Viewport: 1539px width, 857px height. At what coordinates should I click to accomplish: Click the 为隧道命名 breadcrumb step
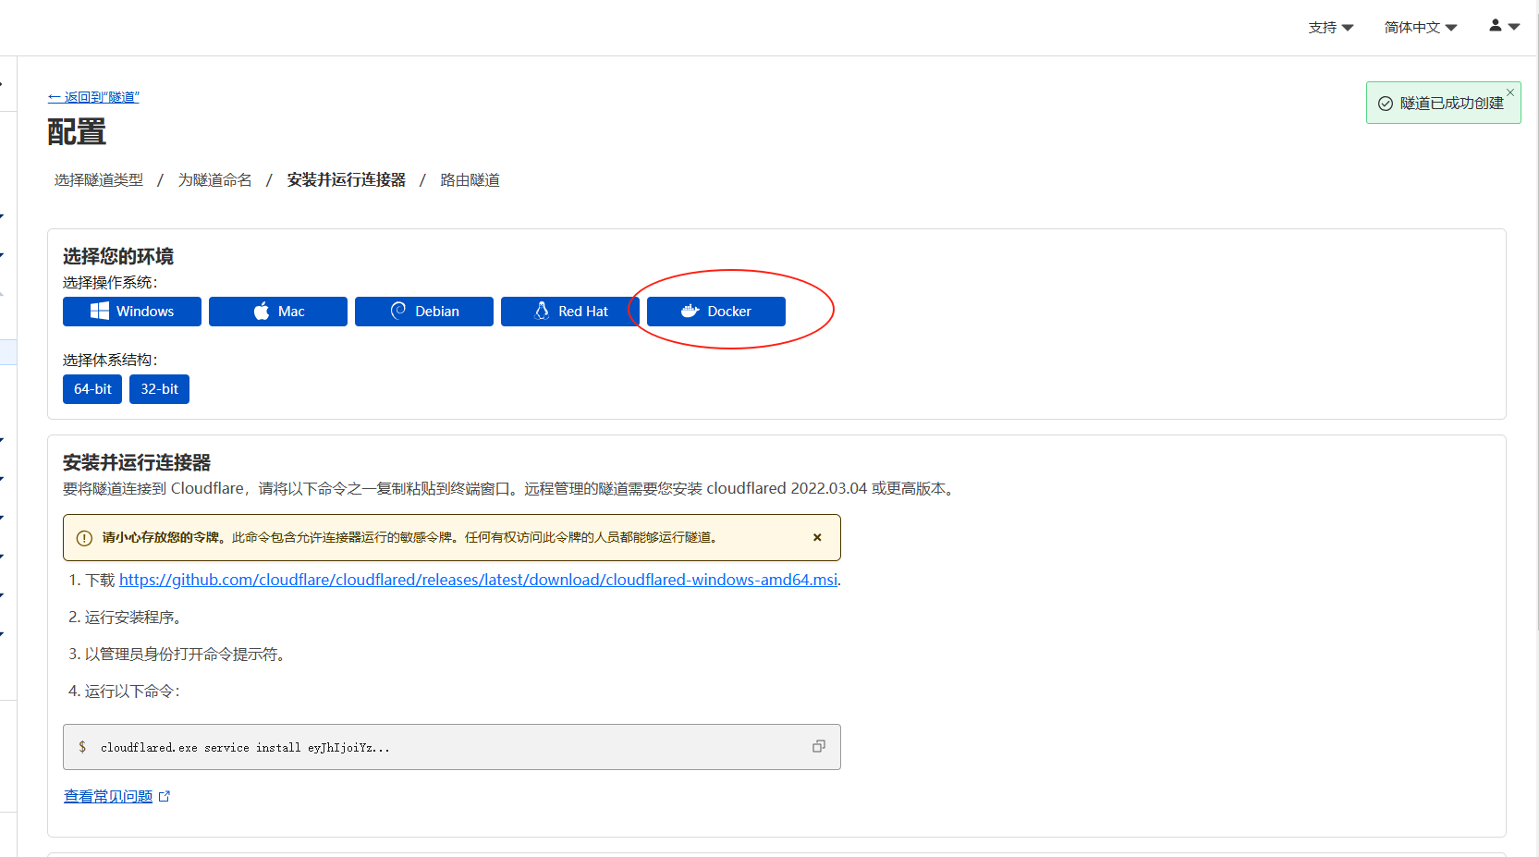tap(214, 180)
